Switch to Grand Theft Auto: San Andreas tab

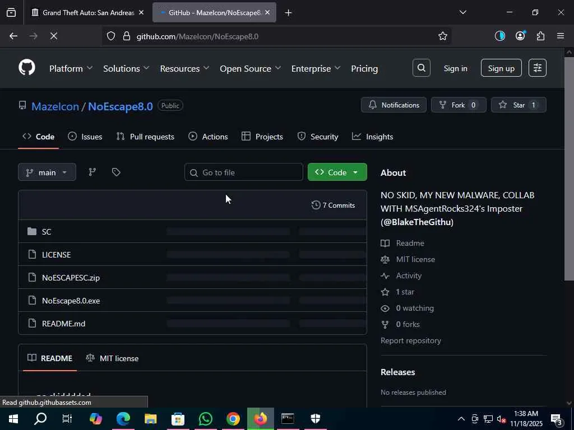[x=88, y=13]
